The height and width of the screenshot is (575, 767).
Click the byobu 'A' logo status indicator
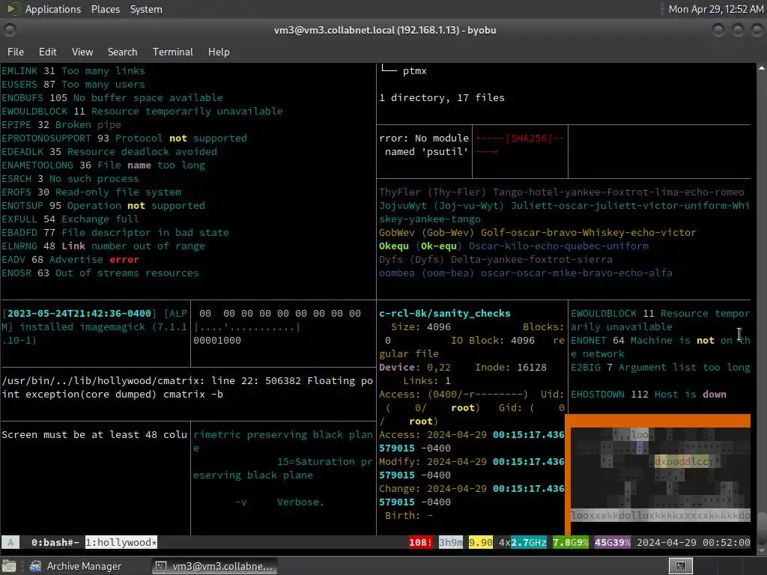[10, 542]
